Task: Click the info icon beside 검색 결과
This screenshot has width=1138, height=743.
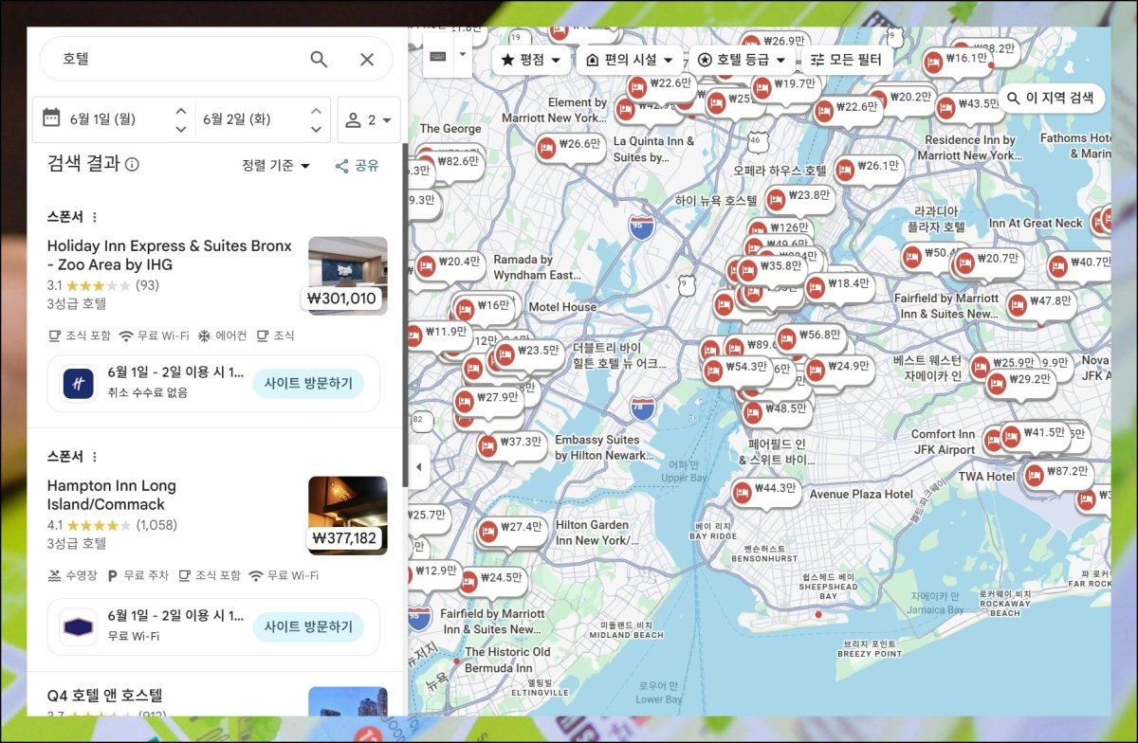Action: [x=132, y=165]
